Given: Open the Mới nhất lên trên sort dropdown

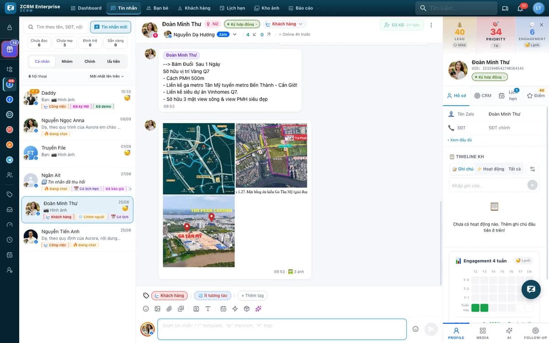Looking at the screenshot, I should click(x=107, y=76).
